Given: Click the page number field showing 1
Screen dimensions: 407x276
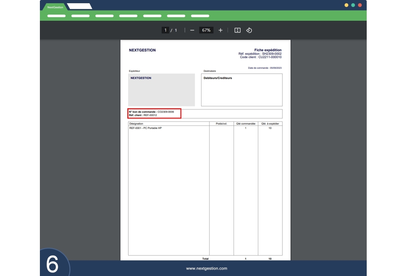Looking at the screenshot, I should (x=166, y=29).
